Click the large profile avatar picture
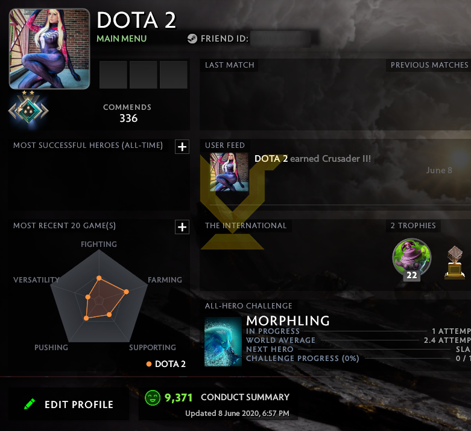 tap(49, 49)
